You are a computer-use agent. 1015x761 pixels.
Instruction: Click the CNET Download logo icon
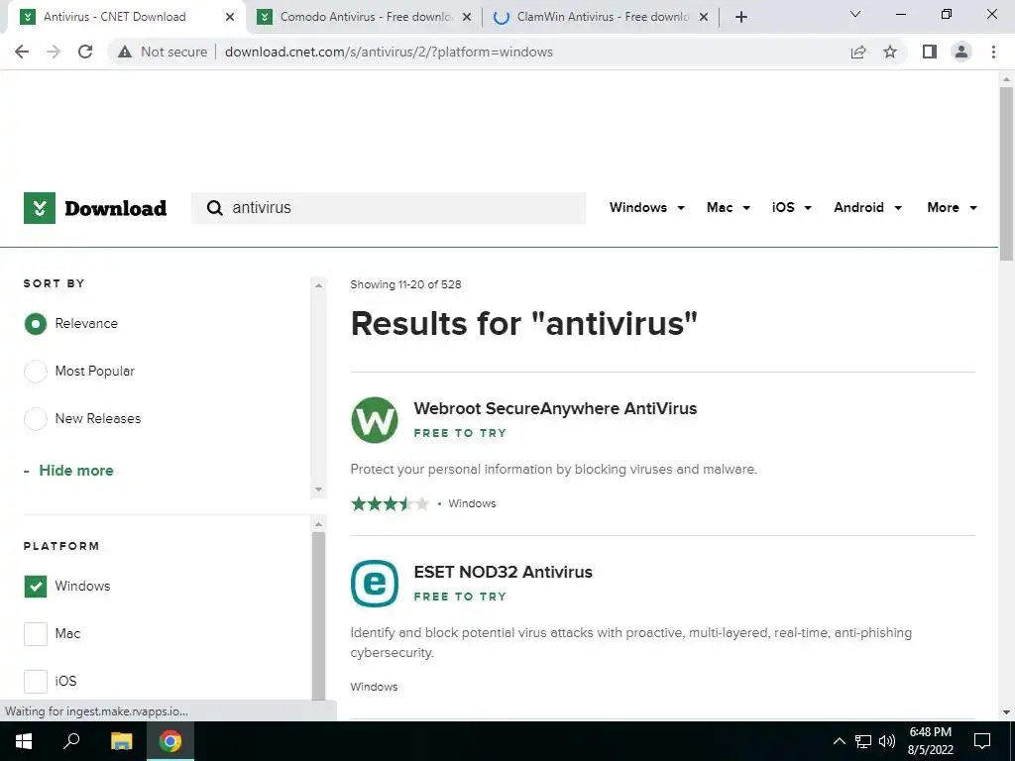point(40,208)
